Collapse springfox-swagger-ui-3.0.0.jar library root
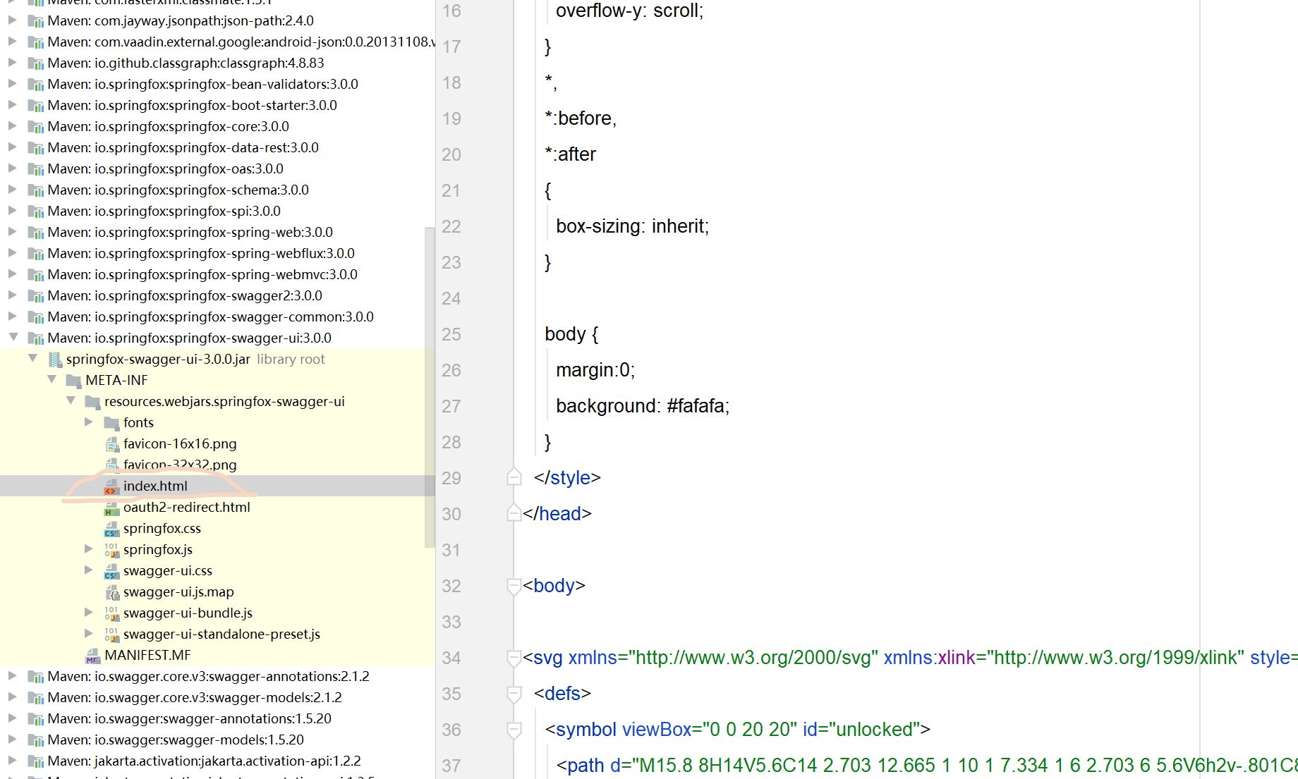This screenshot has height=779, width=1298. 32,358
